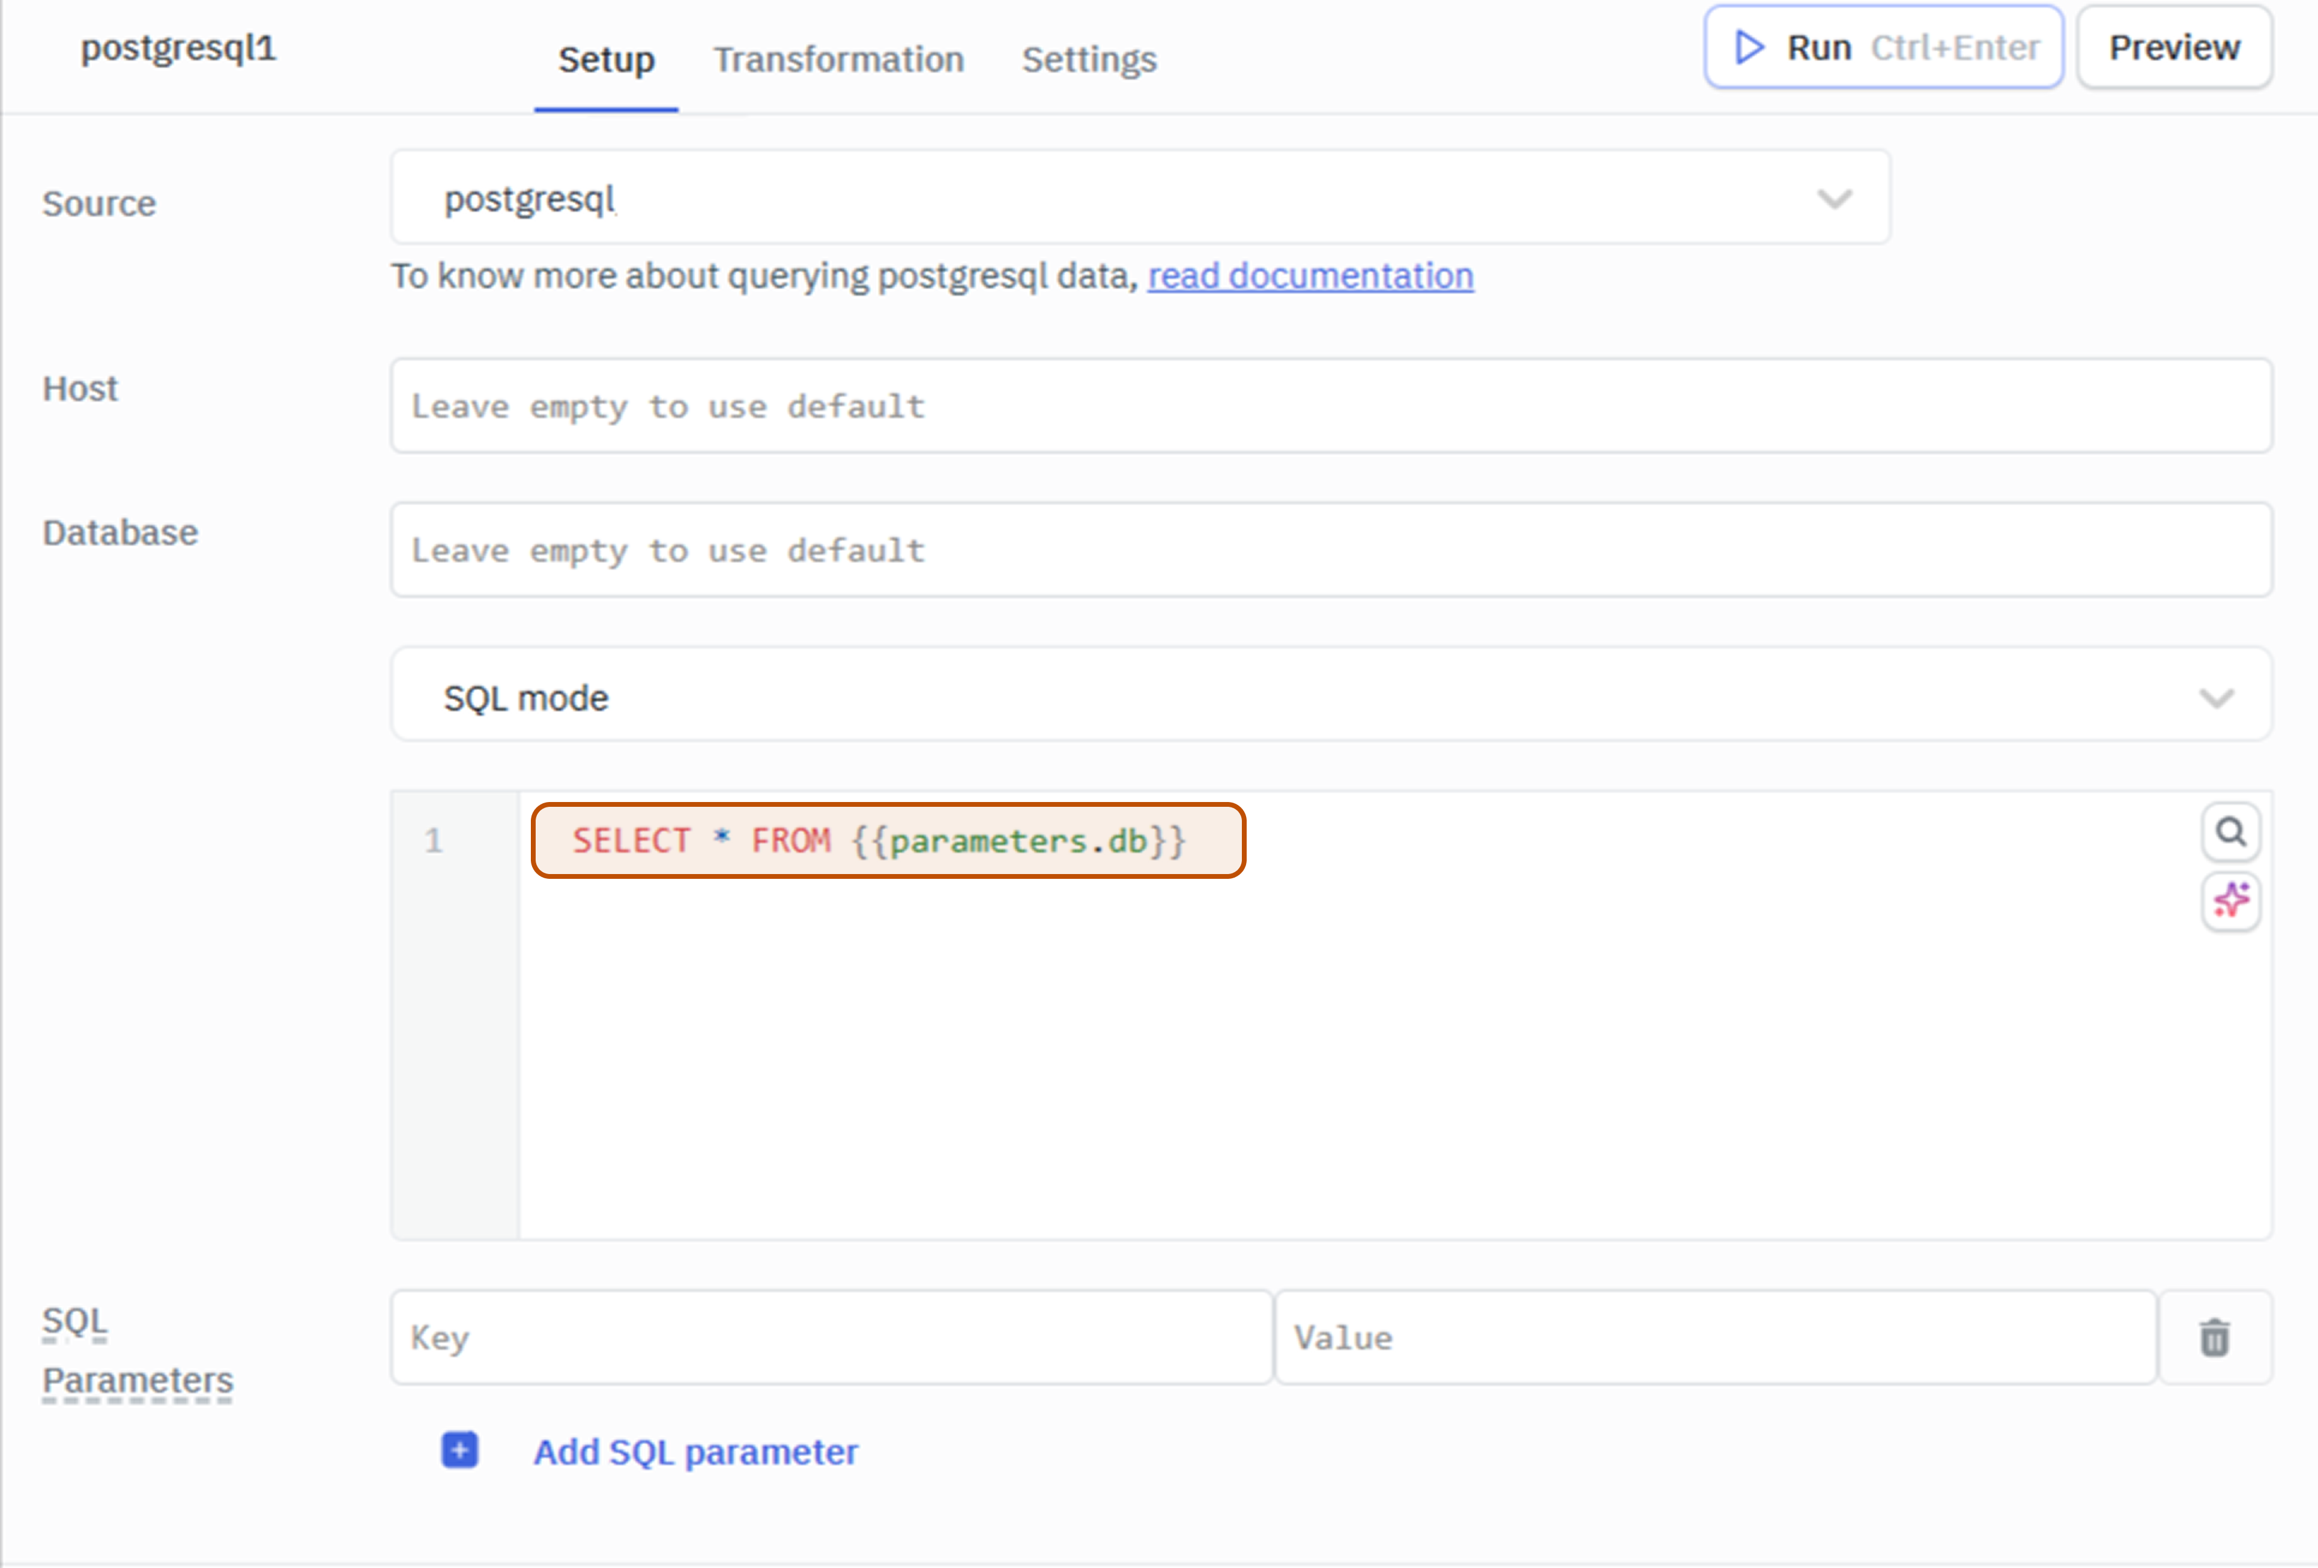Viewport: 2318px width, 1568px height.
Task: Click the AI sparkles icon beside the query editor
Action: (x=2231, y=901)
